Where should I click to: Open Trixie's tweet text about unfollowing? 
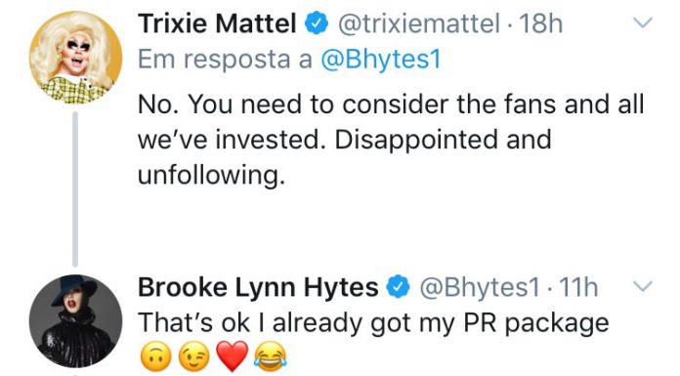tap(391, 140)
